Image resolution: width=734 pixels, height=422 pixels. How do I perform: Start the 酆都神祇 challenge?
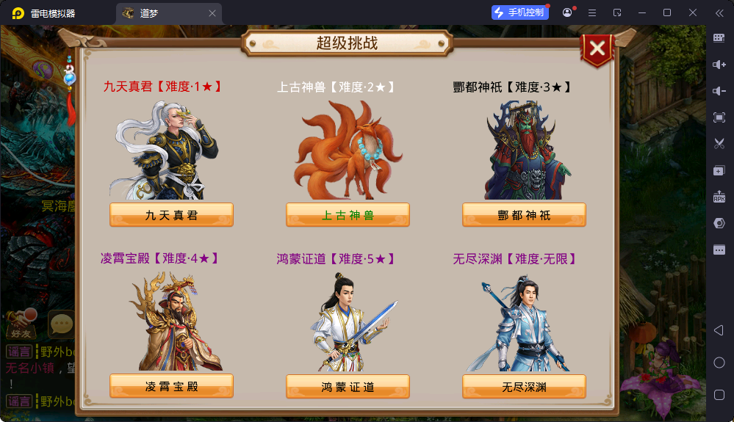point(524,215)
